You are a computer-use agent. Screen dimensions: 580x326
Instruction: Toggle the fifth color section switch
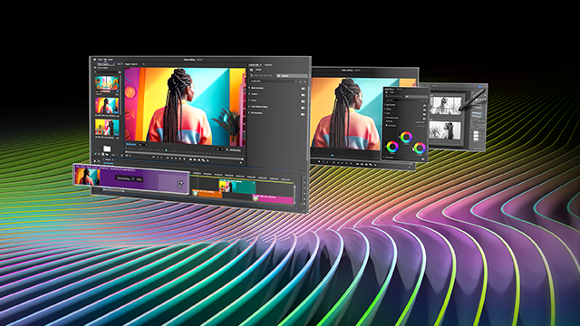(303, 114)
